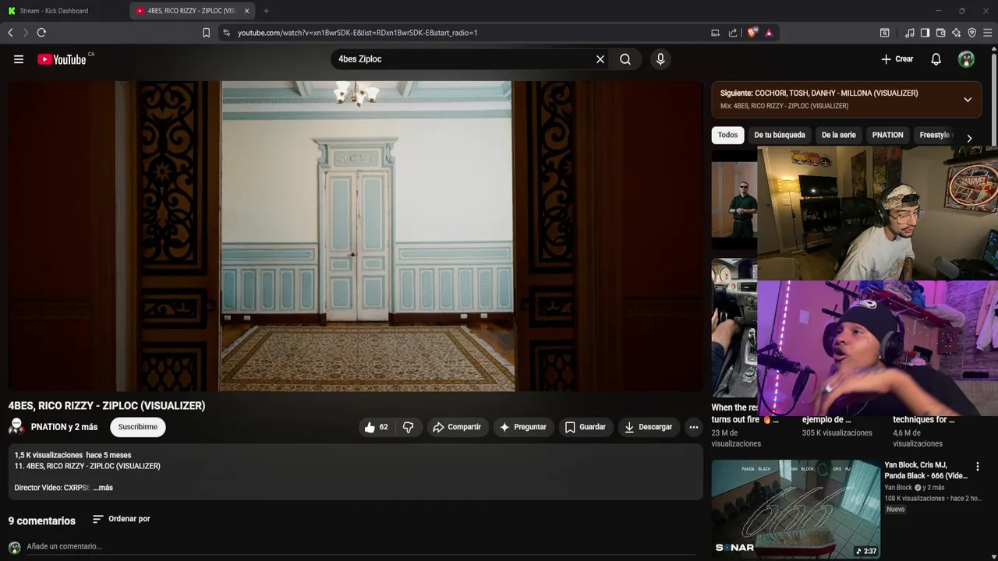998x561 pixels.
Task: Save video with Guardar button
Action: click(x=586, y=427)
